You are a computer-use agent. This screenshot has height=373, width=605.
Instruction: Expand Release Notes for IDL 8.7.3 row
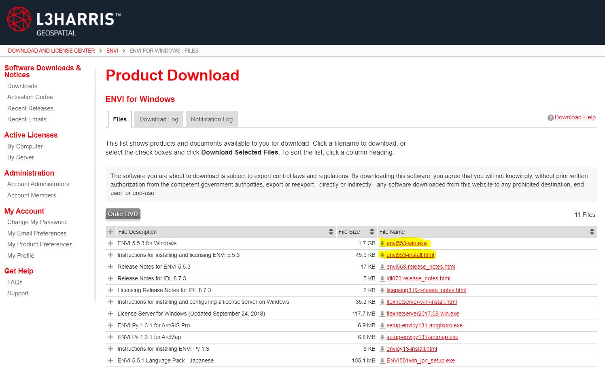(x=110, y=279)
